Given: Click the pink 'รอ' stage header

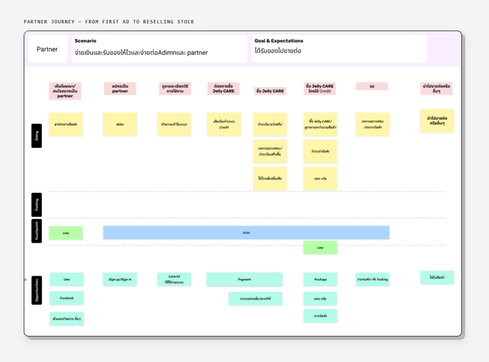Looking at the screenshot, I should click(372, 86).
